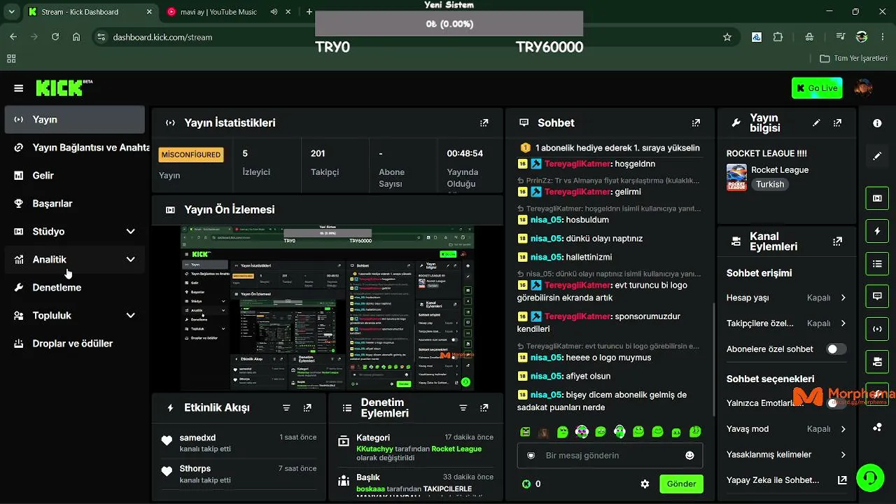
Task: Pop out the Yayın bilgisi panel
Action: click(837, 122)
